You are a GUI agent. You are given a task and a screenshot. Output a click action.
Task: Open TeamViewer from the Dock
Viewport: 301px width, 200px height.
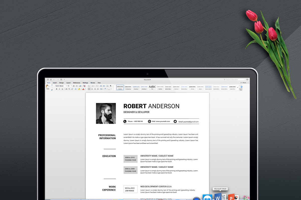(207, 197)
